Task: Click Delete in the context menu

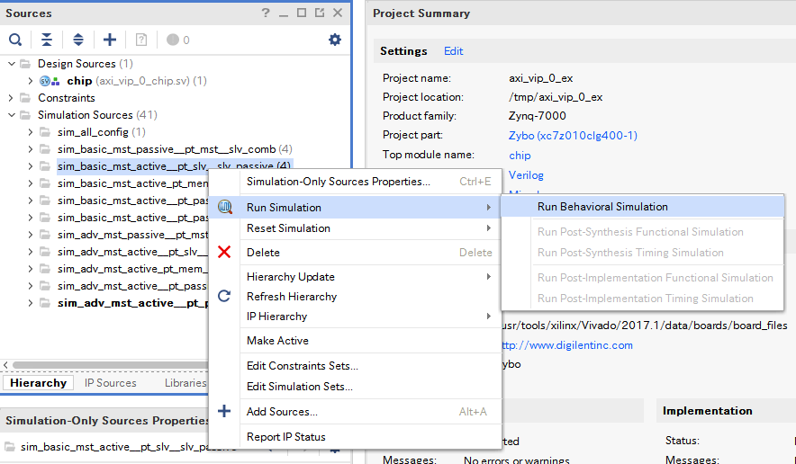Action: point(263,253)
